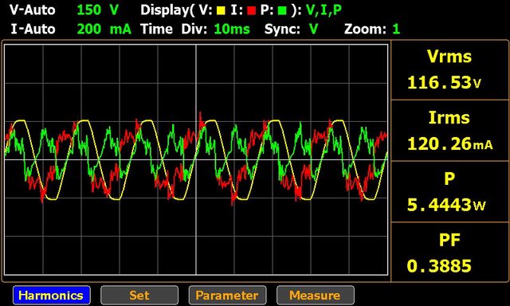Click the red current color swatch
The image size is (510, 306).
point(251,10)
